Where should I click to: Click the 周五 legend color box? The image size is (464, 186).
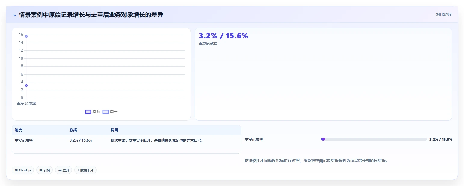(x=88, y=112)
